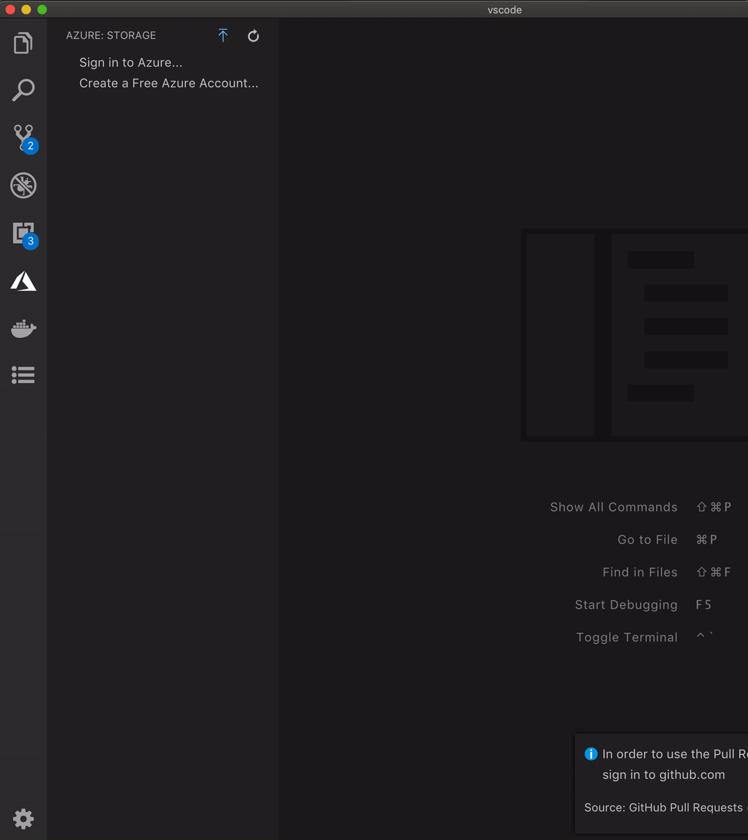Screen dimensions: 748x840
Task: Click the 'sign in to github.com' notification text
Action: (x=664, y=775)
